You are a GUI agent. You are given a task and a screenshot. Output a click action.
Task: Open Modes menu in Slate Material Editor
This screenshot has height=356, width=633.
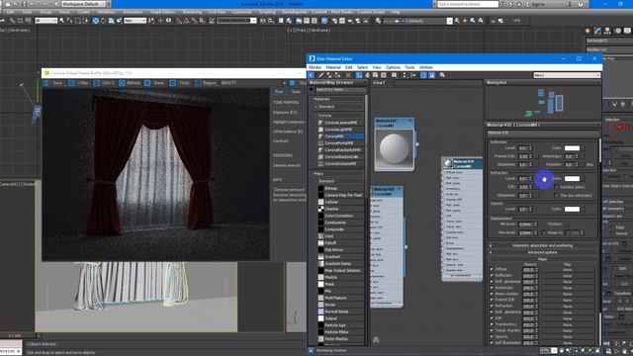pyautogui.click(x=315, y=67)
